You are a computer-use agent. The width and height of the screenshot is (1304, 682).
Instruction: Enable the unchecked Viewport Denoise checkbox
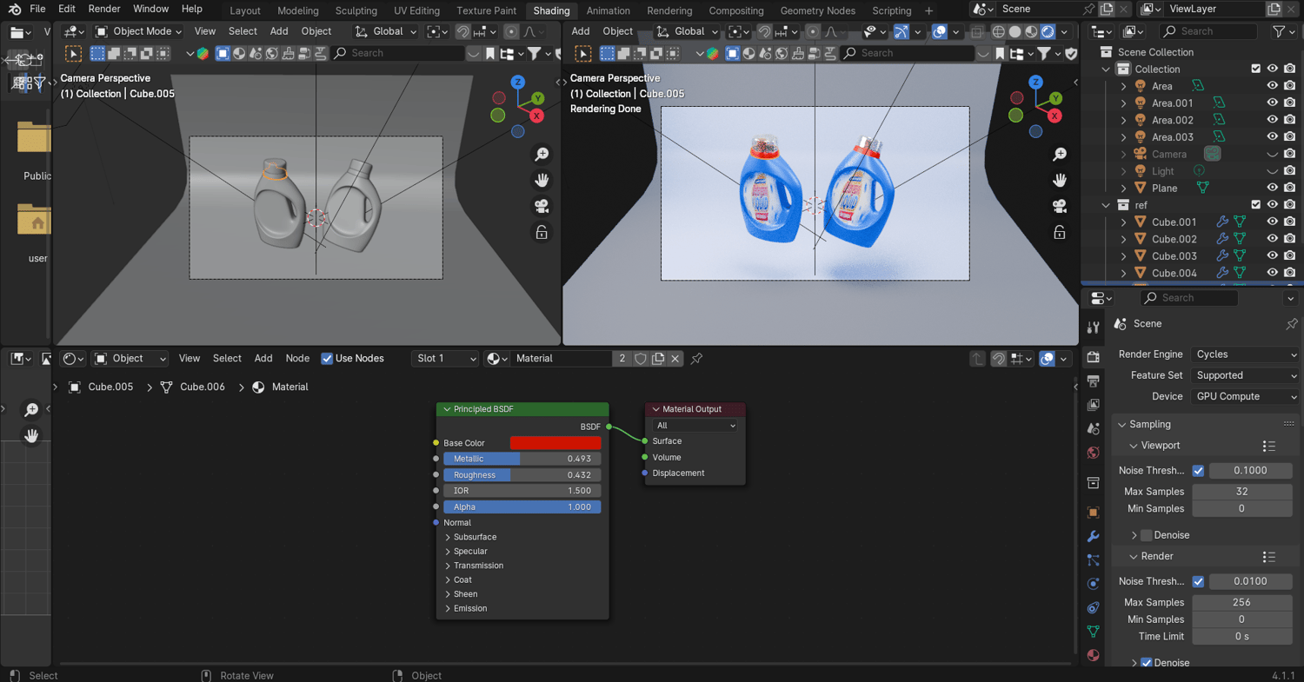(1146, 535)
